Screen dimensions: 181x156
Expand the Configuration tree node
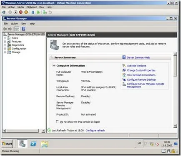(5, 49)
